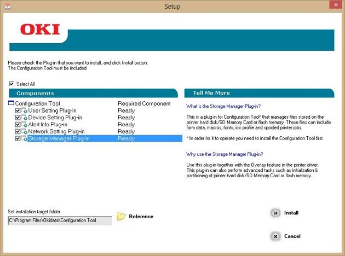Click the installation target folder field

point(60,220)
